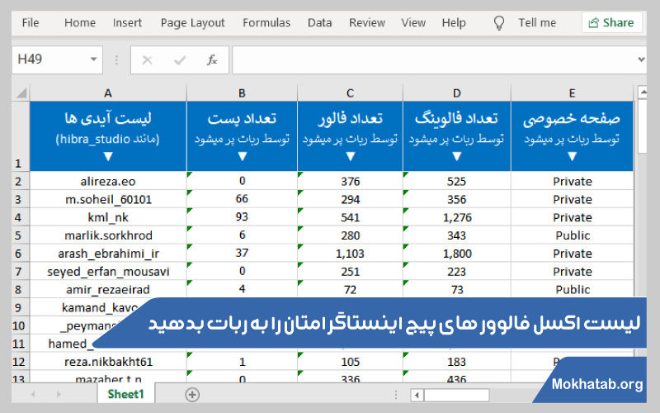Click following count 1,800 cell
Viewport: 660px width, 413px height.
coord(457,254)
